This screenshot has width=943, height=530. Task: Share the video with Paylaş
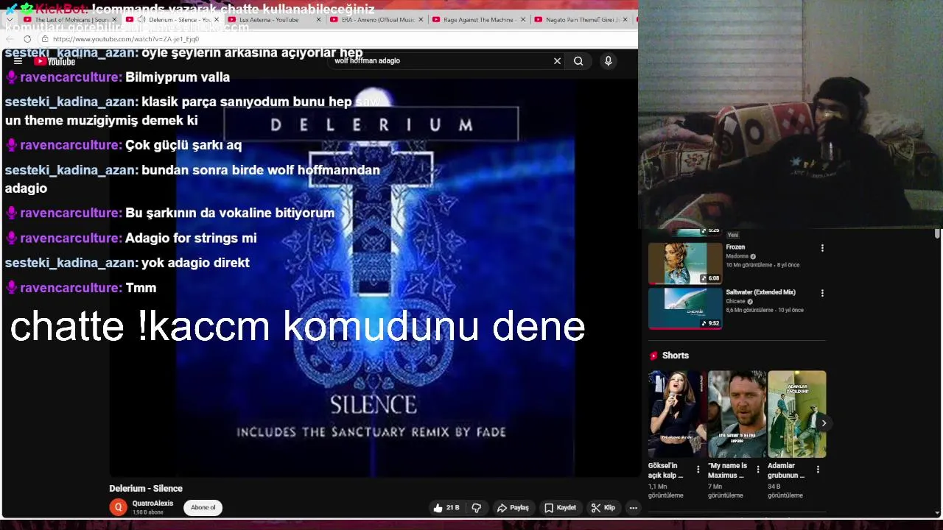point(513,508)
